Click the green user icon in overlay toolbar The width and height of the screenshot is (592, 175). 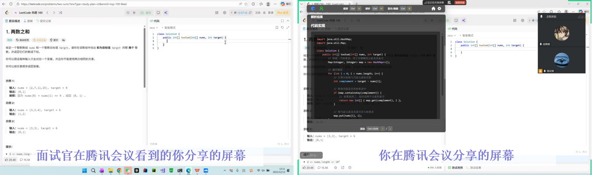[321, 9]
